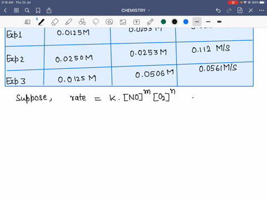This screenshot has height=200, width=267.
Task: Tap the clock showing 3:16 AM
Action: coord(7,2)
